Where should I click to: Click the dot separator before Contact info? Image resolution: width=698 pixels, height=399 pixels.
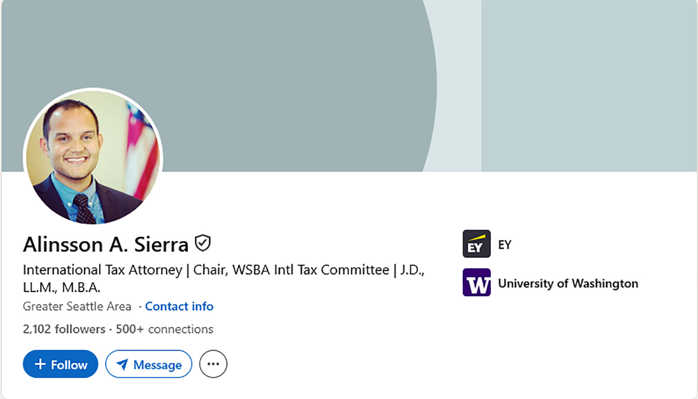[139, 306]
